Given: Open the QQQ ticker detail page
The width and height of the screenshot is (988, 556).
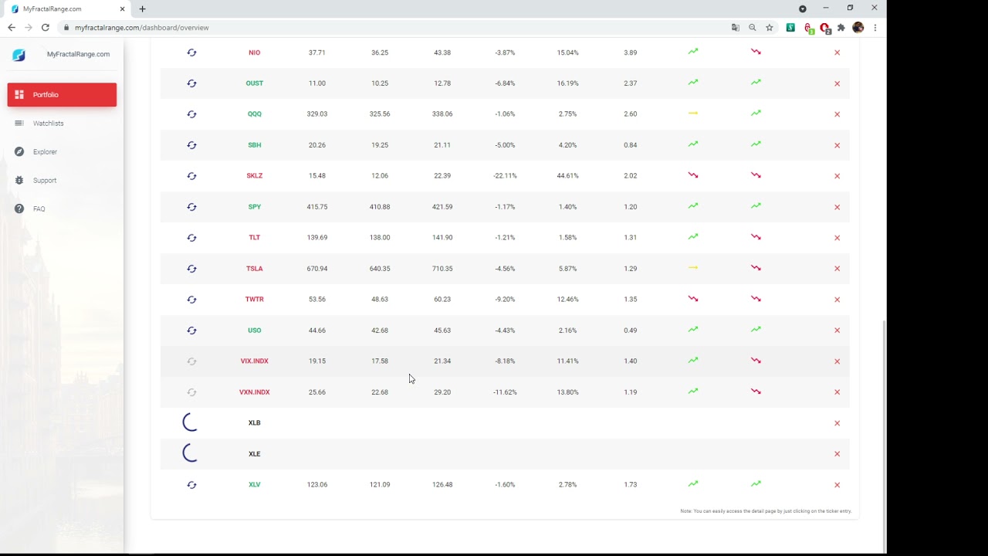Looking at the screenshot, I should tap(254, 114).
